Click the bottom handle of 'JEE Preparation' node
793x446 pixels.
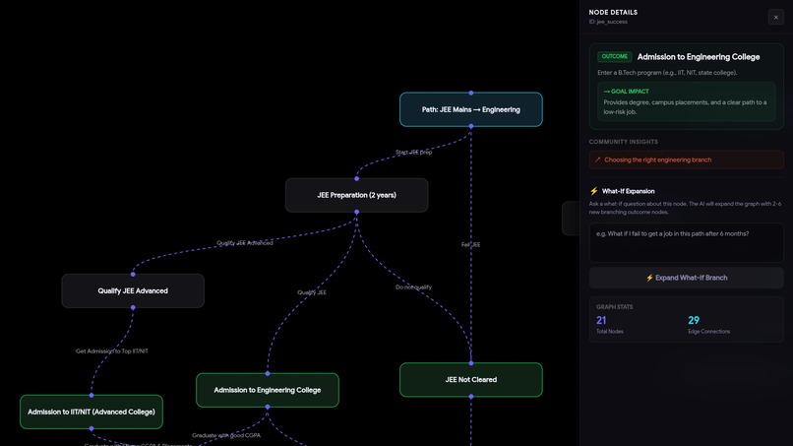coord(356,212)
